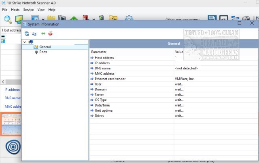Click the green server toolbar icon
The width and height of the screenshot is (259, 163).
click(101, 18)
